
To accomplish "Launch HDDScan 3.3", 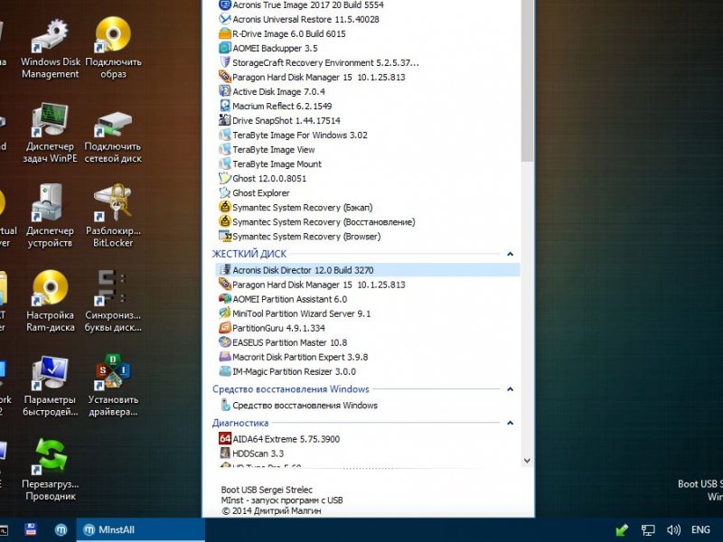I will [x=251, y=453].
